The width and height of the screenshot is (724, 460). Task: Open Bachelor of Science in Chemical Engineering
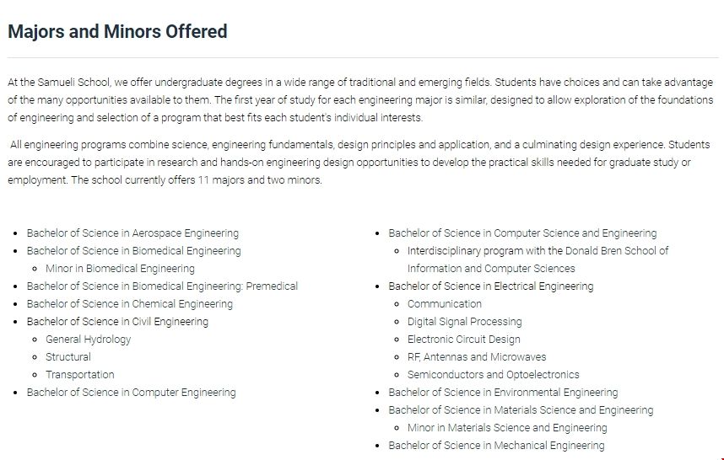coord(129,304)
